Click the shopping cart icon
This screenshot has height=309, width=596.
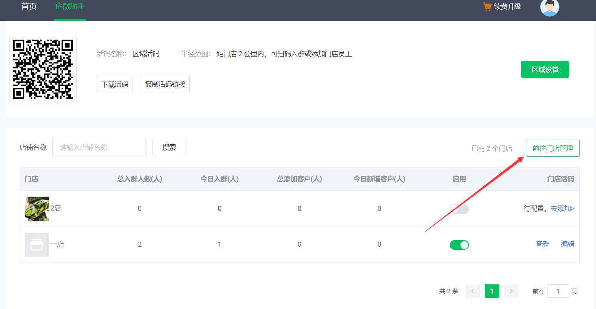pos(487,7)
